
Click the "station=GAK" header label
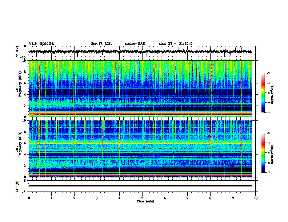135,44
